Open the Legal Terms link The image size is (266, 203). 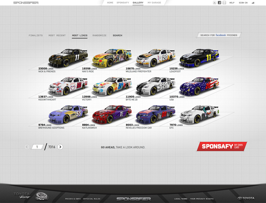tap(181, 199)
